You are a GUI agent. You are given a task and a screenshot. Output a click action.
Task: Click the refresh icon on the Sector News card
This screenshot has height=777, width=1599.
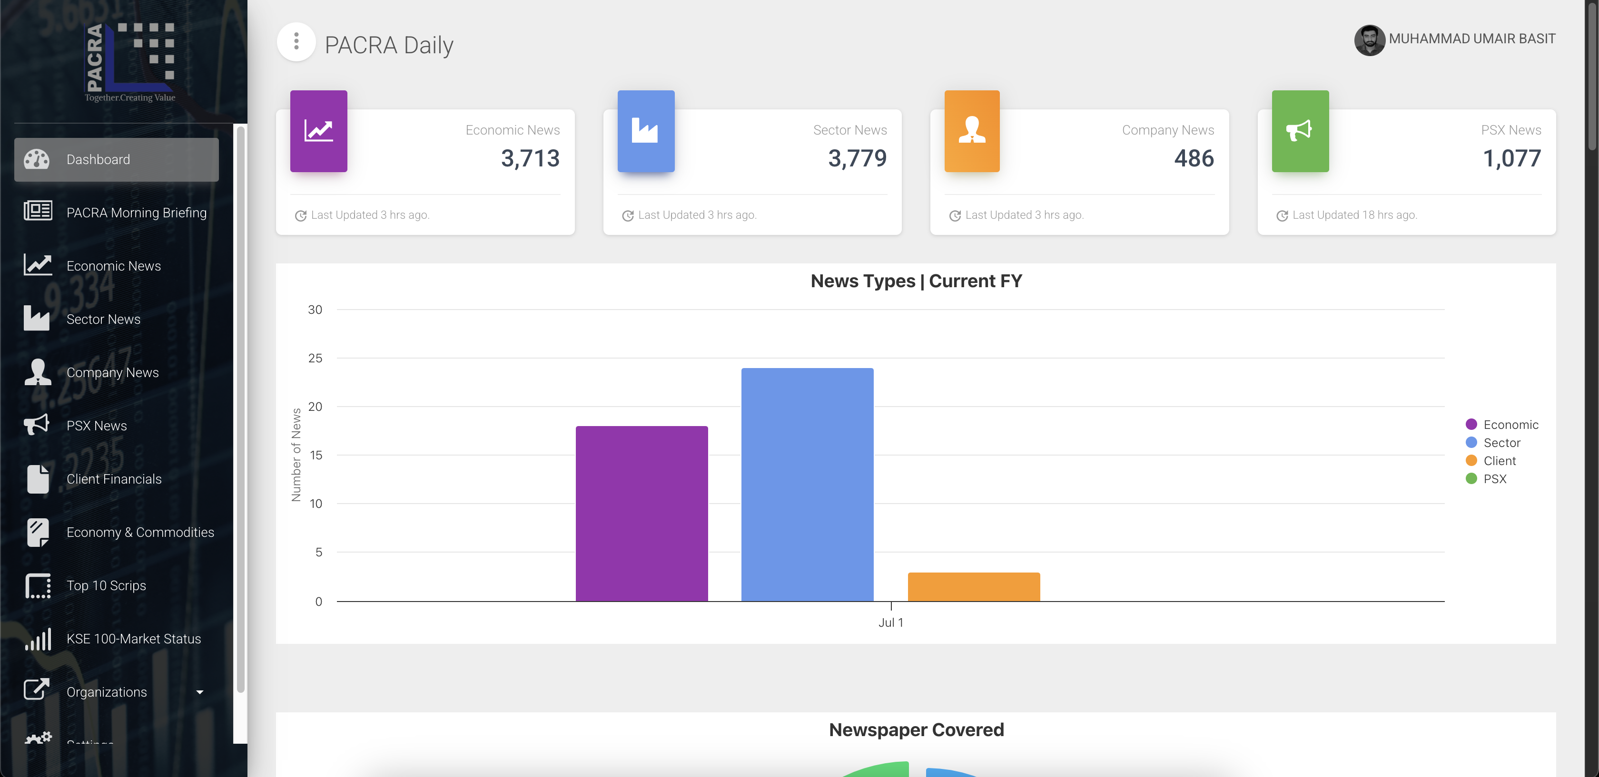coord(628,216)
